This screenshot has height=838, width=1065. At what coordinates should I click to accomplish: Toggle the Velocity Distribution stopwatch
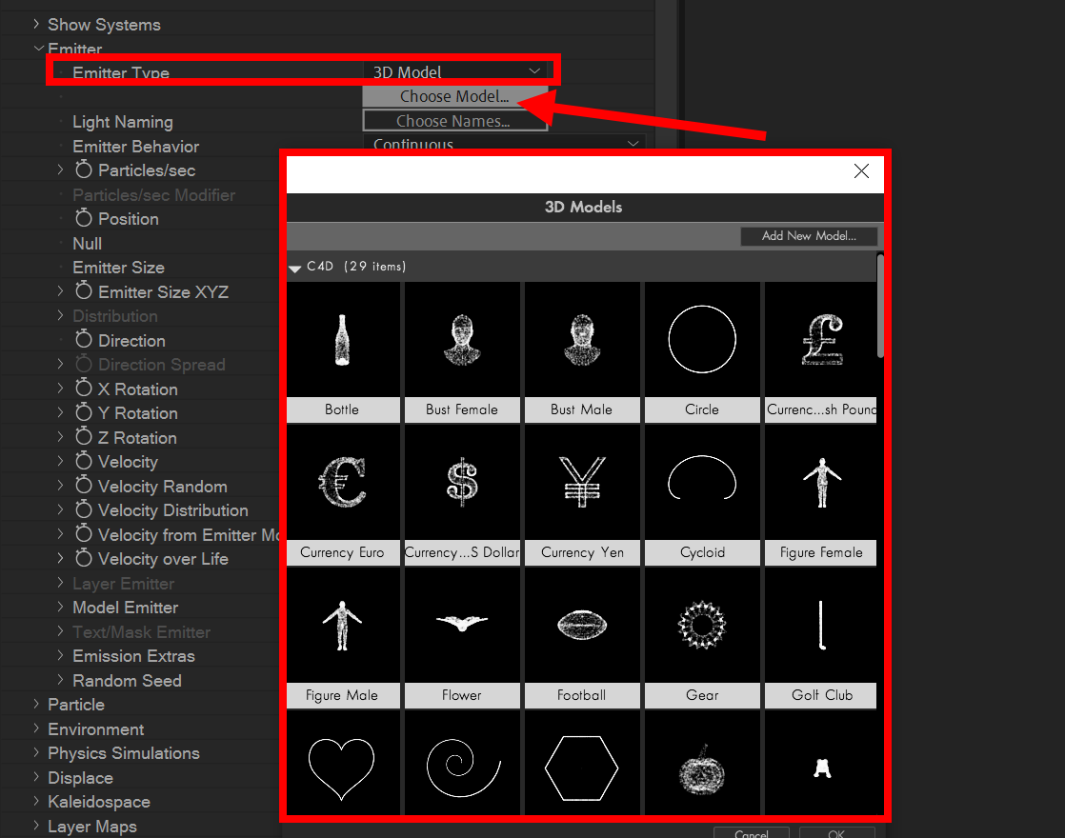pyautogui.click(x=84, y=509)
